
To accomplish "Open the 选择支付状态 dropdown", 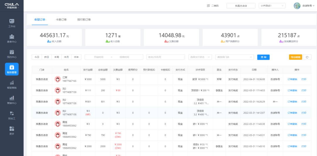I will coord(200,57).
